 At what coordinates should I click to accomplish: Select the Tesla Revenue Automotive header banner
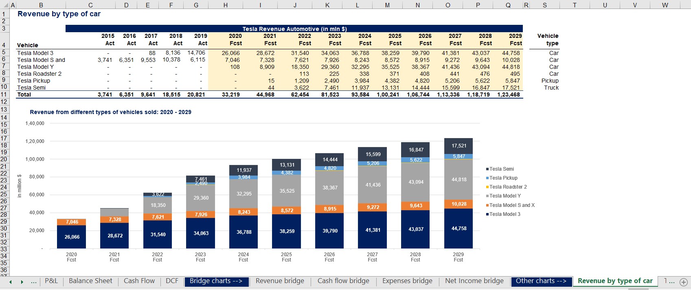point(294,29)
